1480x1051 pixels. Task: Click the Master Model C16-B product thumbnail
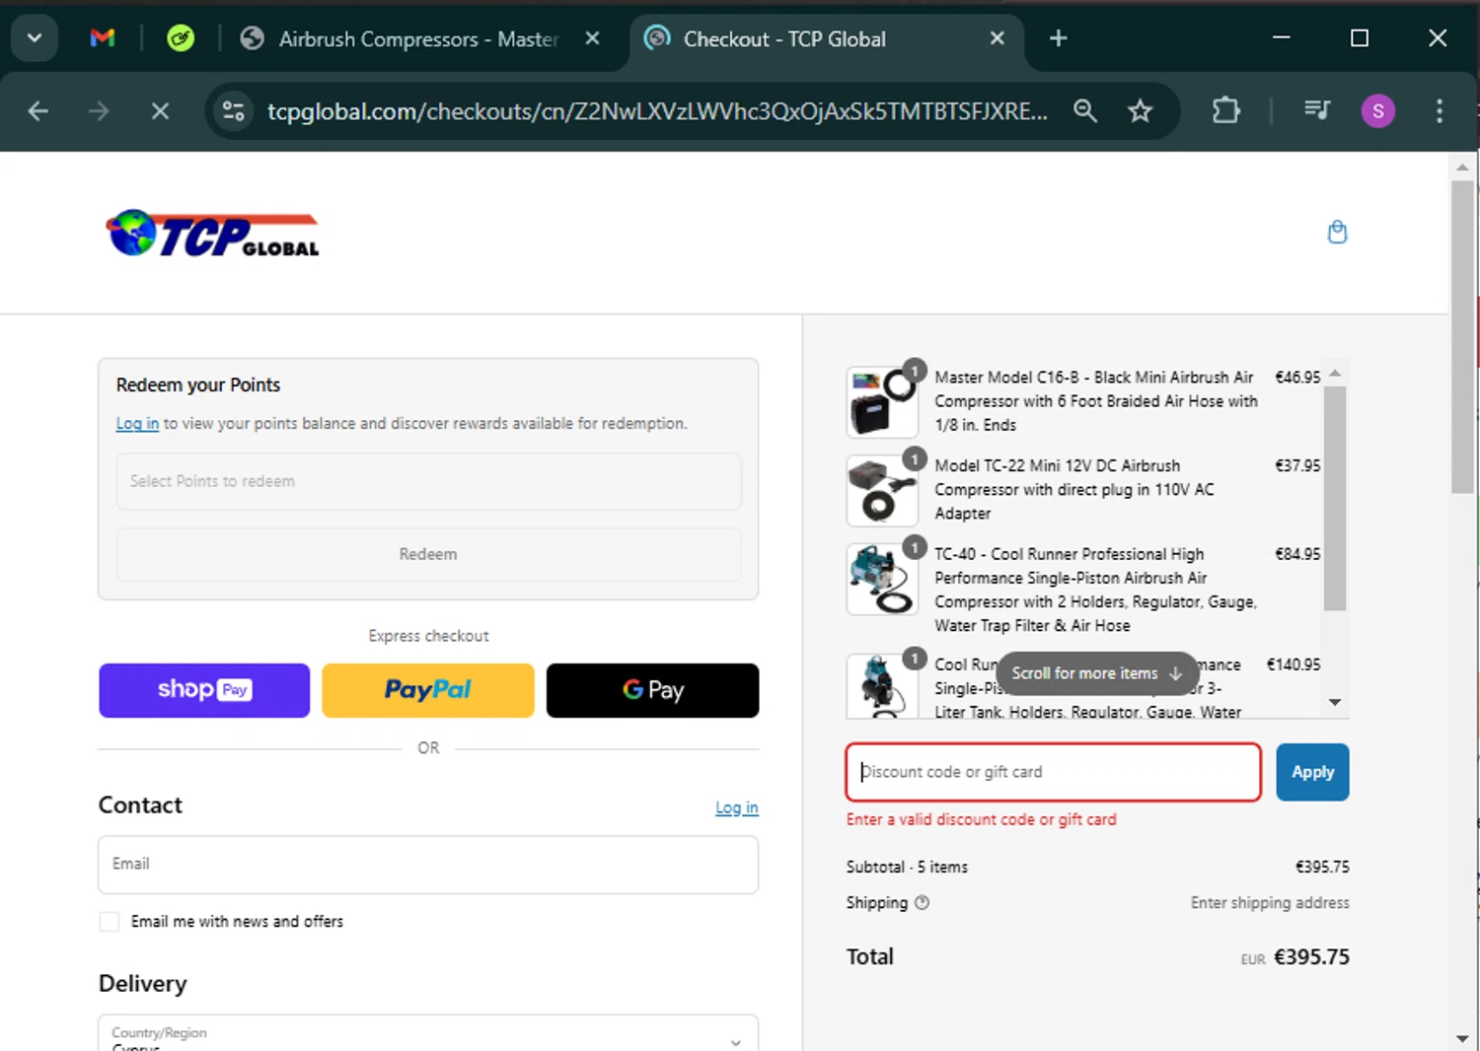pyautogui.click(x=882, y=402)
